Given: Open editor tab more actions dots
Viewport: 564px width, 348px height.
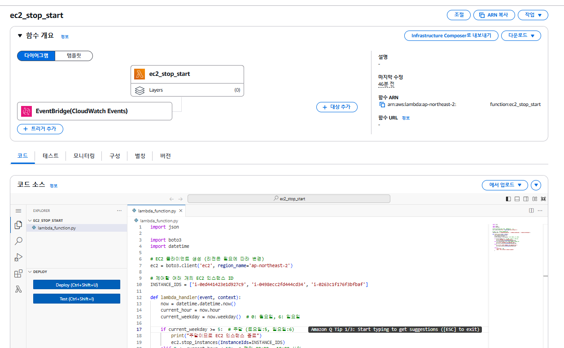Looking at the screenshot, I should click(540, 210).
